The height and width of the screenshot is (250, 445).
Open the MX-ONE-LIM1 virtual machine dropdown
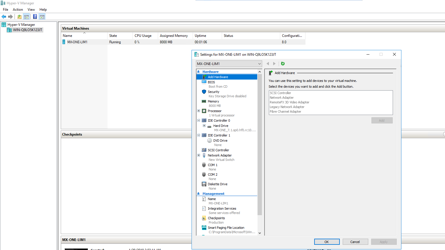tap(229, 64)
